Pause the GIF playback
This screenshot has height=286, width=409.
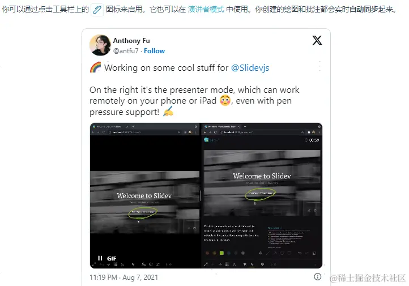click(x=100, y=258)
